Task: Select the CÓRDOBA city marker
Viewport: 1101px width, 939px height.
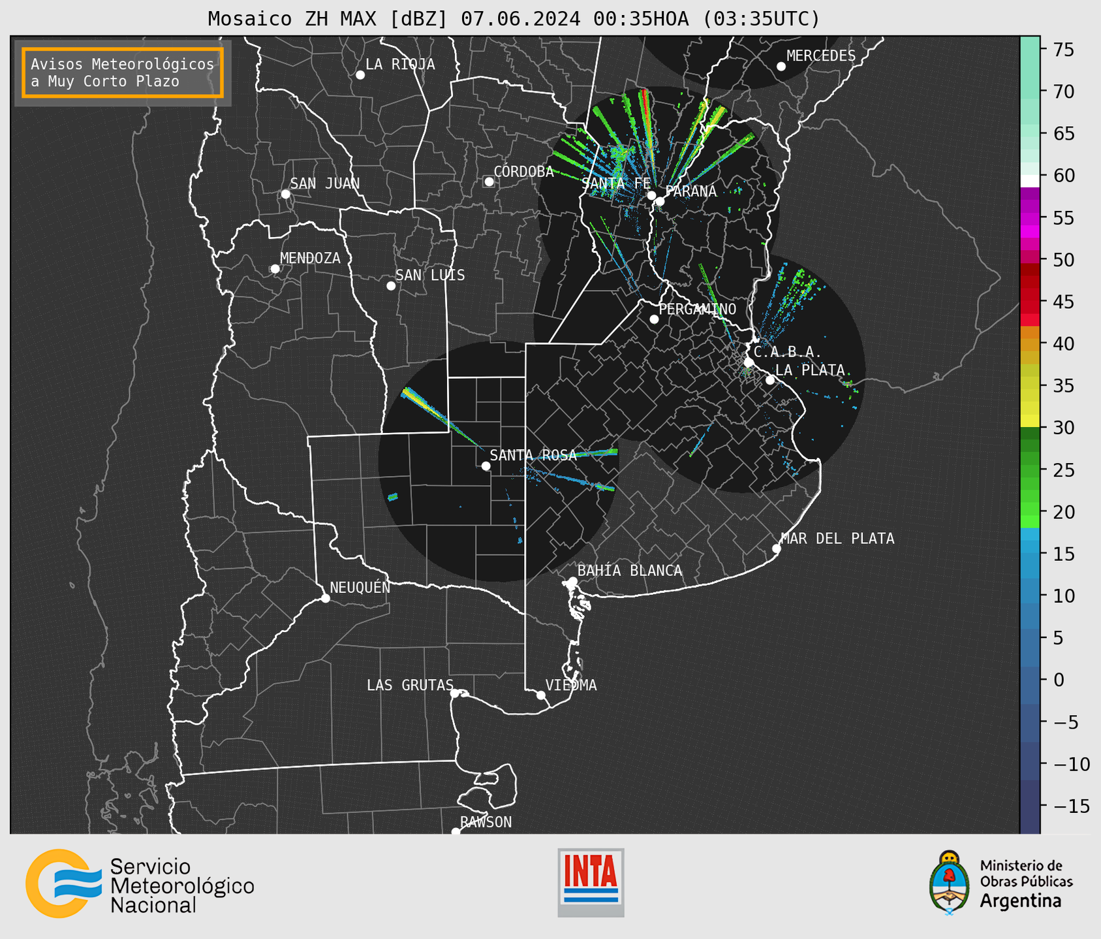Action: point(489,182)
